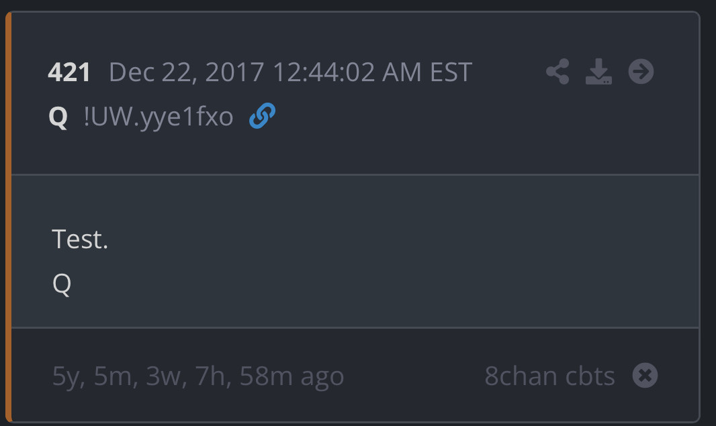Image resolution: width=716 pixels, height=426 pixels.
Task: Click the circled X icon beside cbts
Action: tap(645, 376)
